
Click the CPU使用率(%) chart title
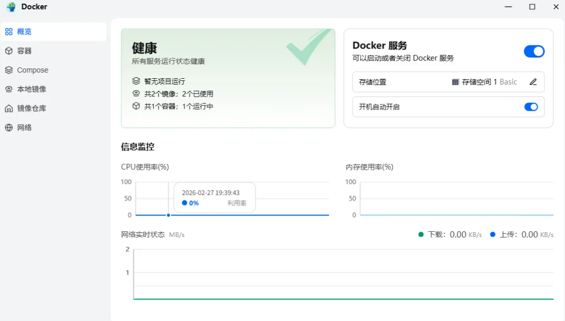click(145, 167)
